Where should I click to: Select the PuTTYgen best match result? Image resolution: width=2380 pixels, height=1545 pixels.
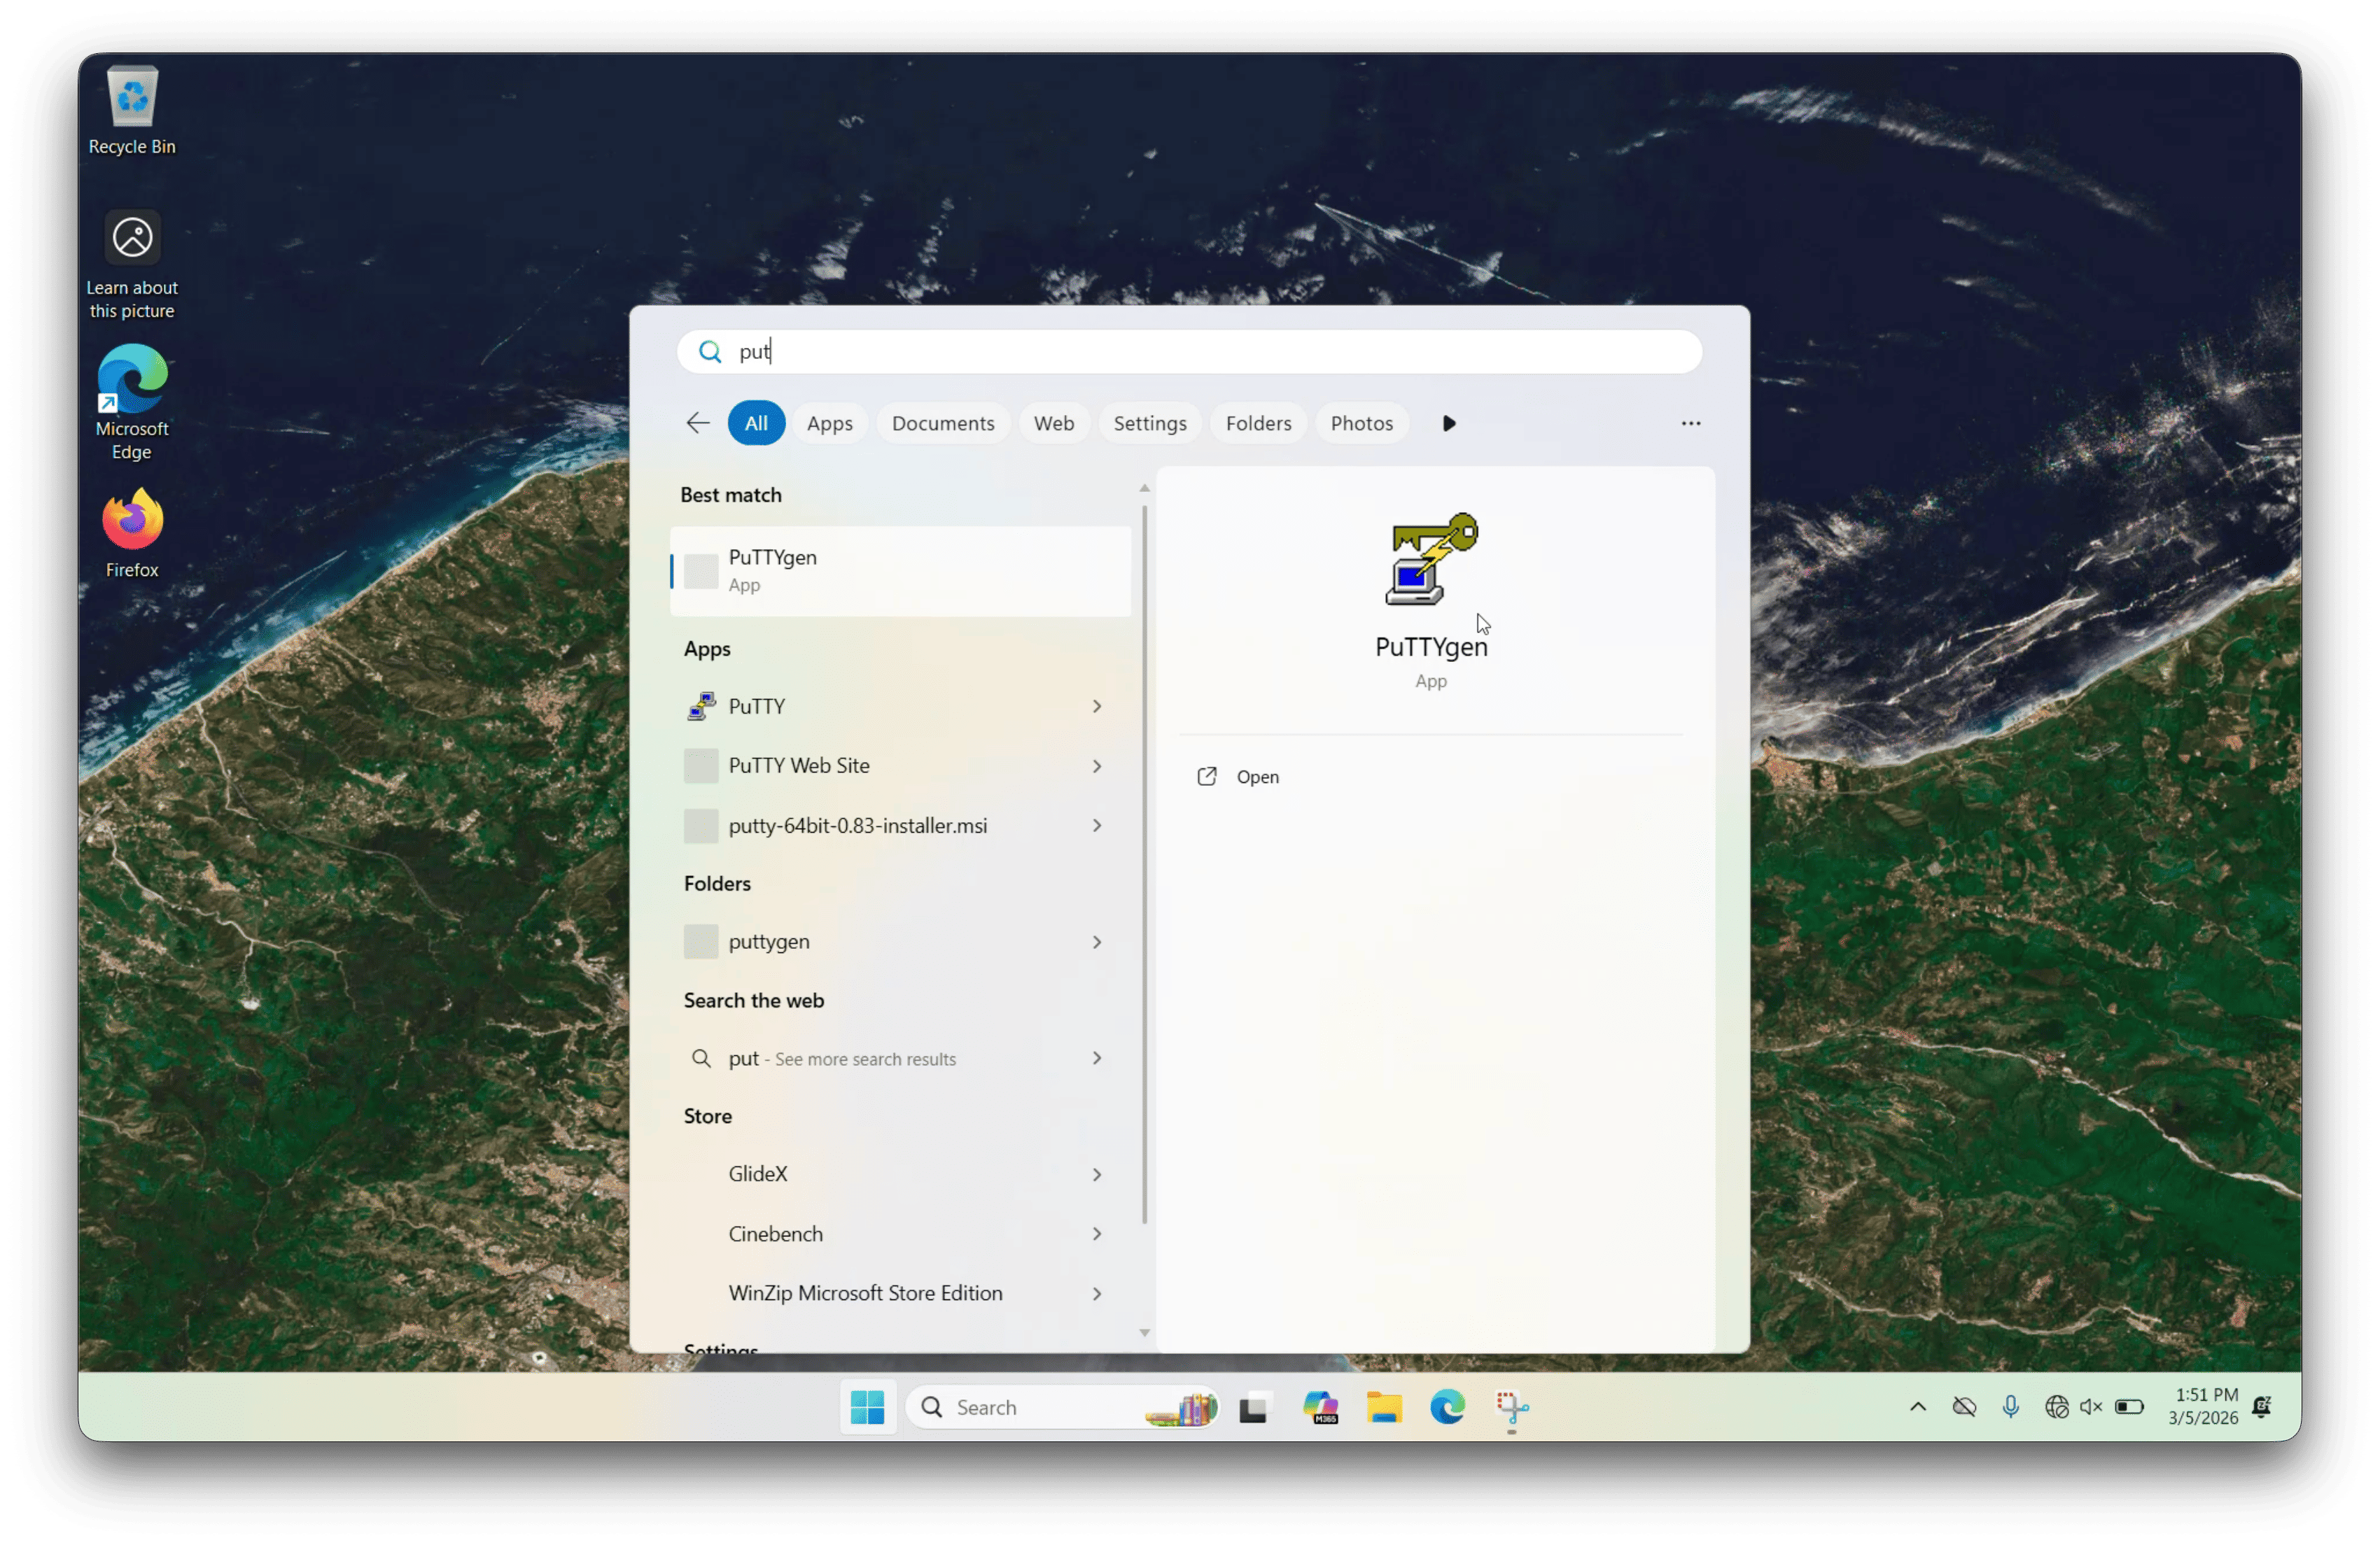click(x=901, y=571)
